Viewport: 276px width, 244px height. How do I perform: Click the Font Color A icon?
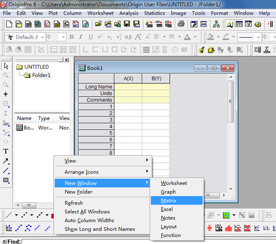pos(187,37)
